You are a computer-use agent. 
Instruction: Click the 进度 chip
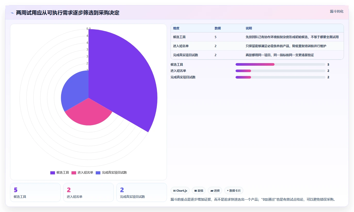tap(215, 191)
